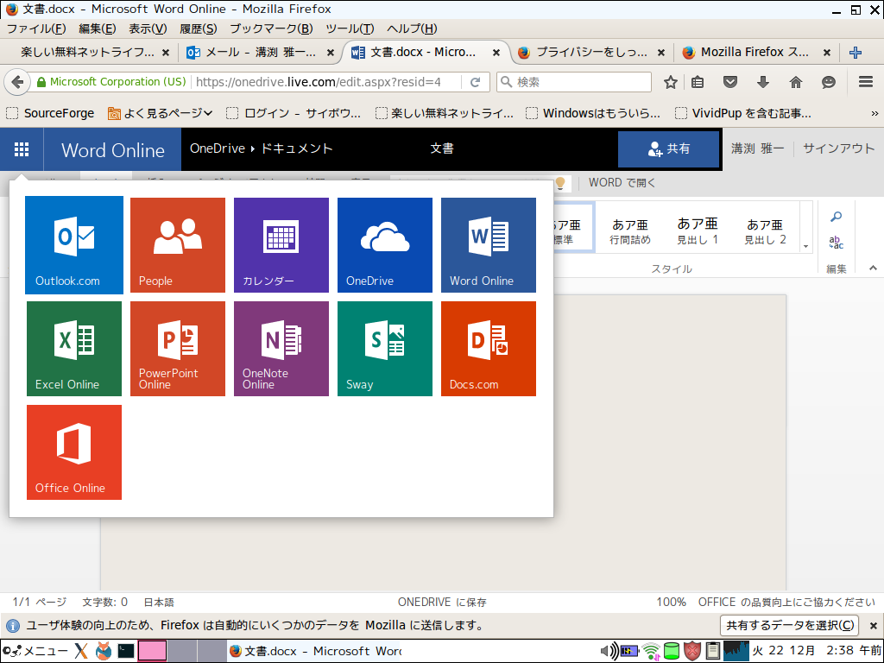Open the メニュー start menu
Screen dimensions: 884x663
point(35,651)
